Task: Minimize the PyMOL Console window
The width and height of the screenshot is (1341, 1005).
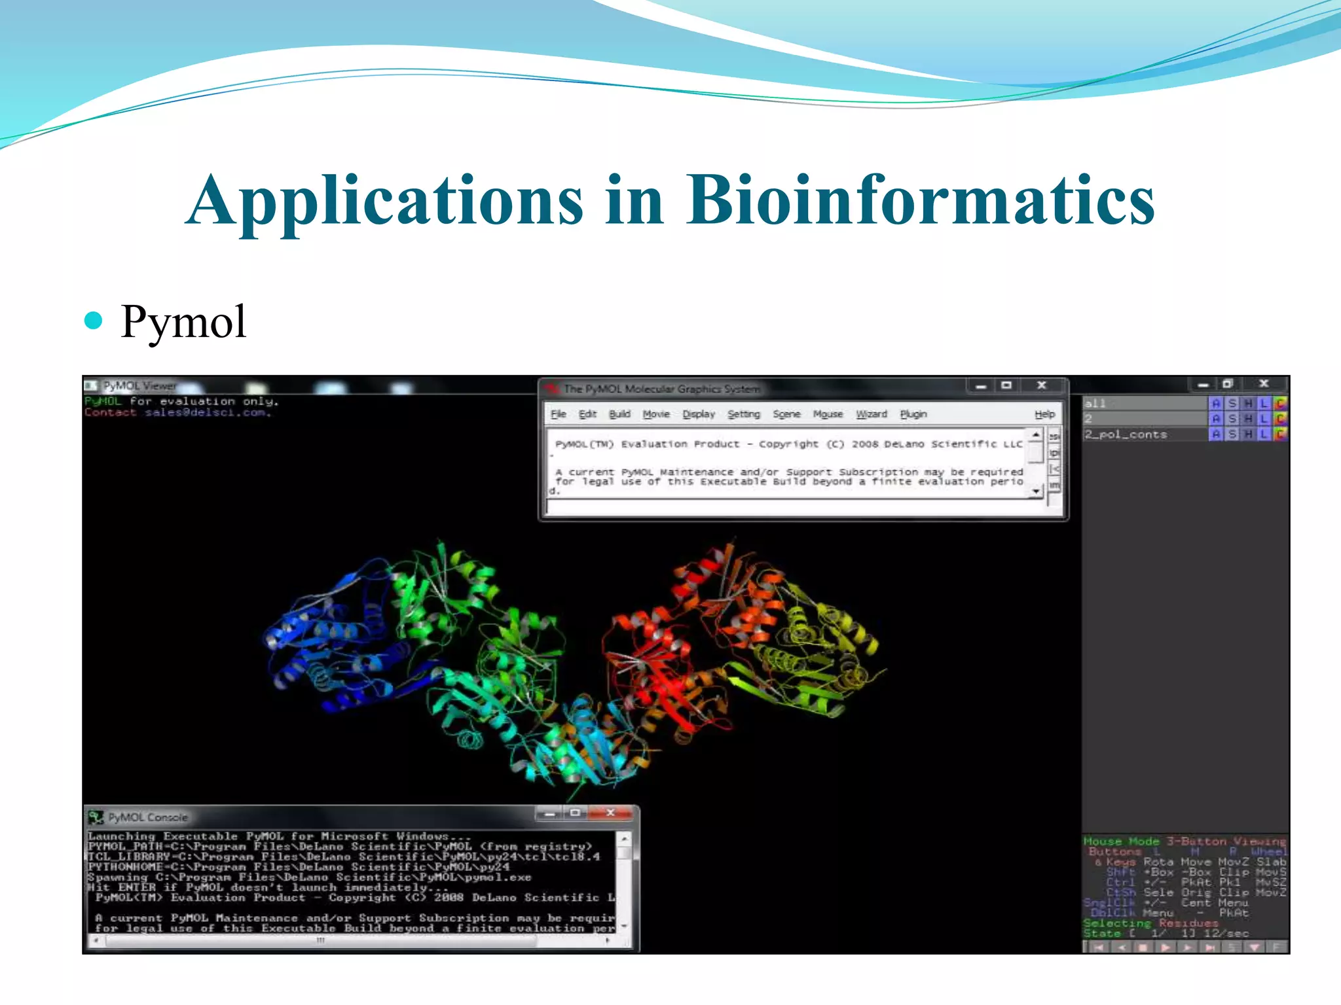Action: coord(550,813)
